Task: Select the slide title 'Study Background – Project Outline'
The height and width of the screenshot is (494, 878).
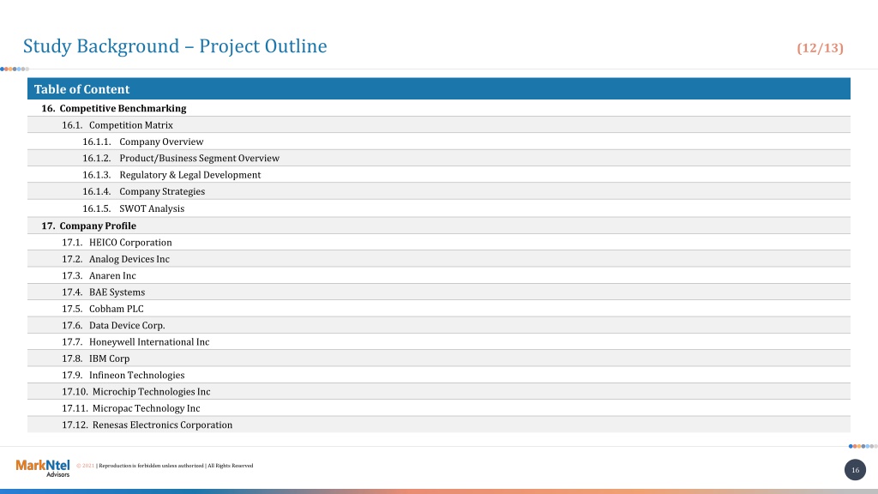Action: click(175, 46)
